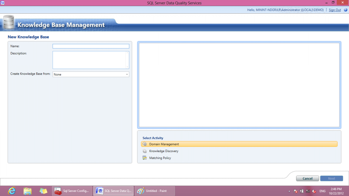Click the Matching Policy activity icon
The image size is (349, 196).
point(145,158)
